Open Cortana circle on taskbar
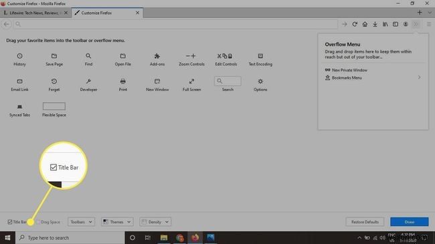 tap(133, 237)
